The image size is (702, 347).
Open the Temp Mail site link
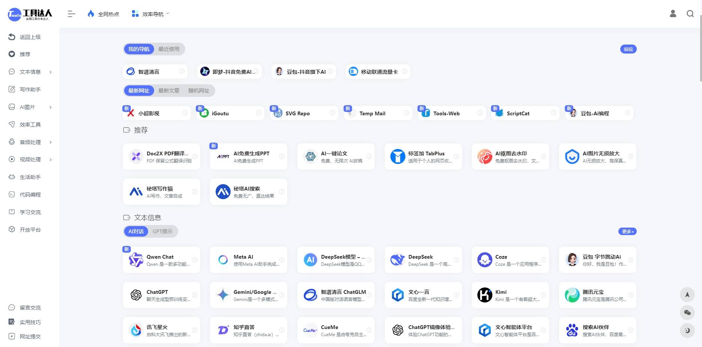[x=378, y=113]
